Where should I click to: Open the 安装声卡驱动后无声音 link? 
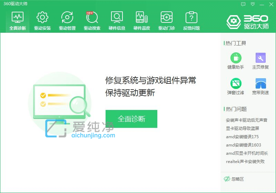[246, 120]
